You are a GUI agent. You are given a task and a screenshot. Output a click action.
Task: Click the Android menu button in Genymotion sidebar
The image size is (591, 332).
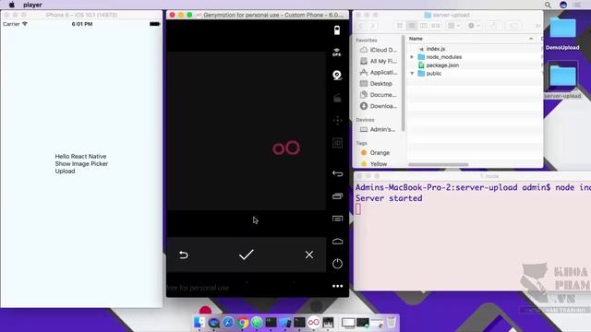337,219
